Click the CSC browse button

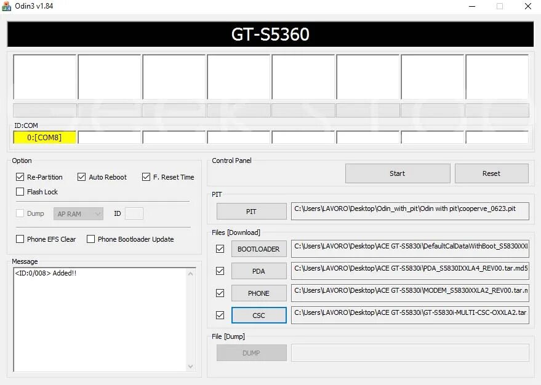coord(258,315)
